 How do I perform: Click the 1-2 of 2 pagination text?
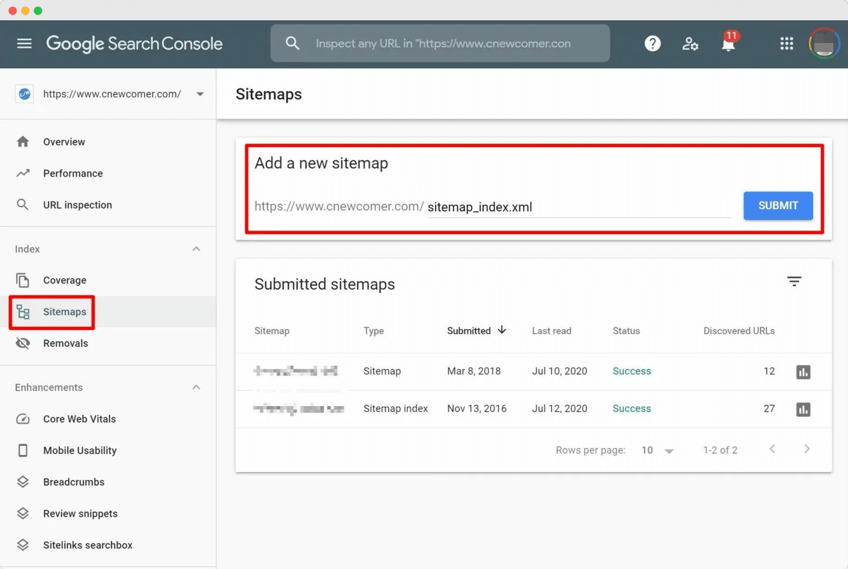pyautogui.click(x=720, y=450)
